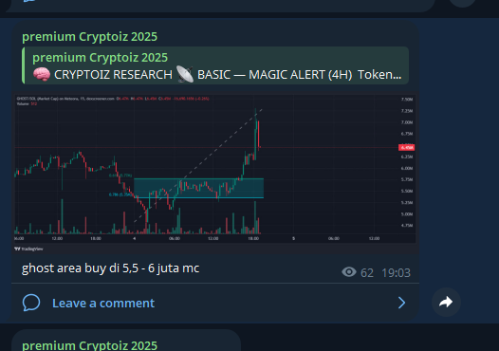This screenshot has width=499, height=351.
Task: Click the comment bubble icon
Action: point(31,303)
